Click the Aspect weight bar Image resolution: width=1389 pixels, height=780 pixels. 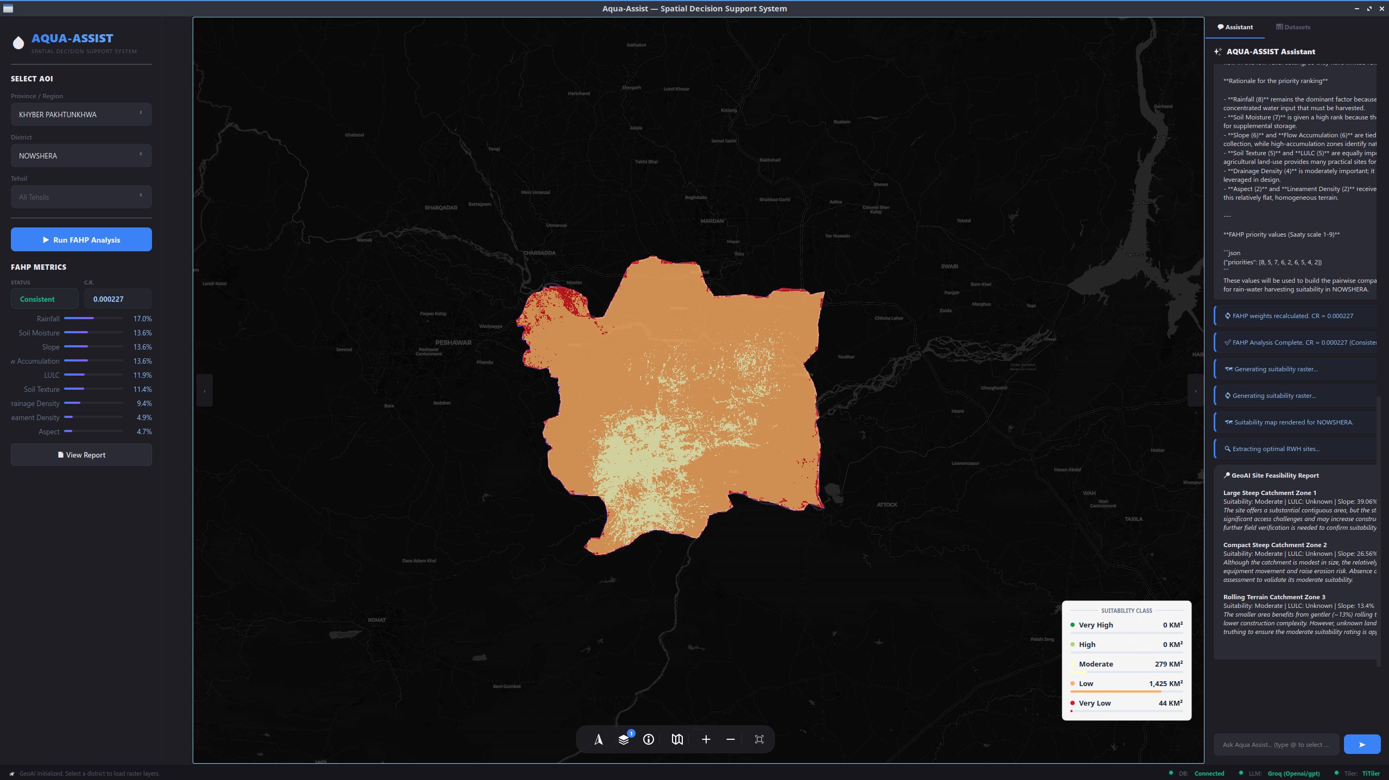coord(93,431)
